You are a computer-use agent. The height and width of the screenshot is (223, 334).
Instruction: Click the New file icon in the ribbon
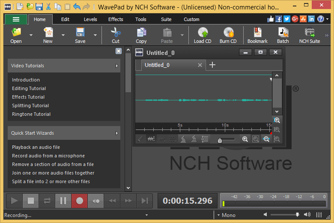tap(48, 35)
